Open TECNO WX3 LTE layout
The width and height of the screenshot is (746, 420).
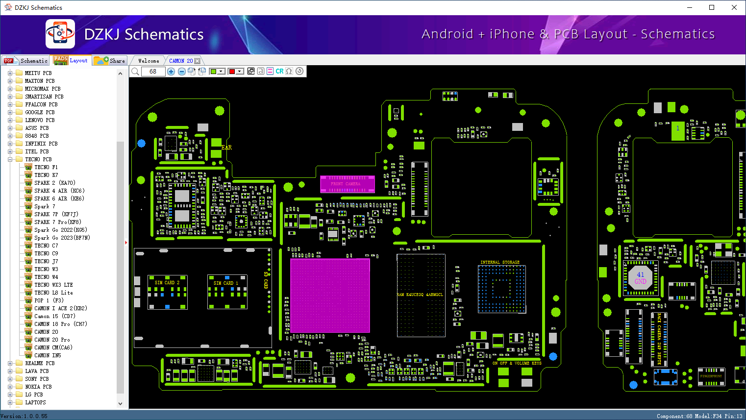[x=53, y=285]
